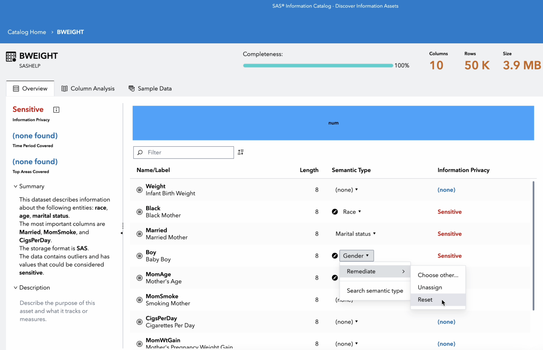The image size is (543, 350).
Task: Choose Unassign in the submenu
Action: 430,287
